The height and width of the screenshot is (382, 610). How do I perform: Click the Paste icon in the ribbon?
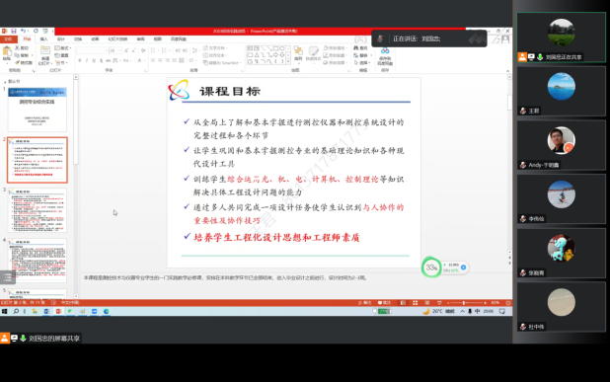point(7,52)
